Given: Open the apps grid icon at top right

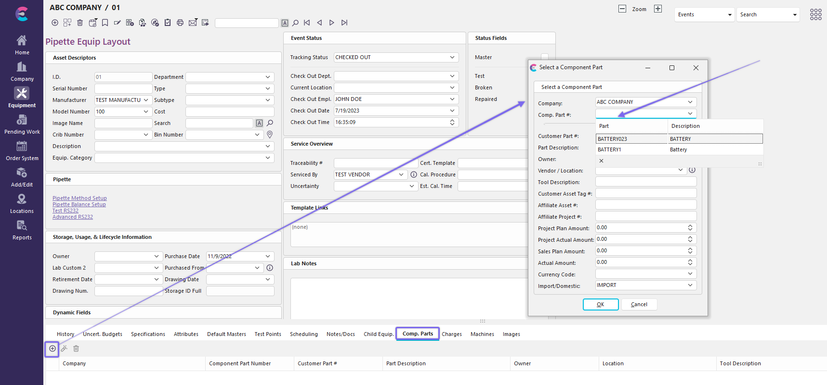Looking at the screenshot, I should (815, 14).
